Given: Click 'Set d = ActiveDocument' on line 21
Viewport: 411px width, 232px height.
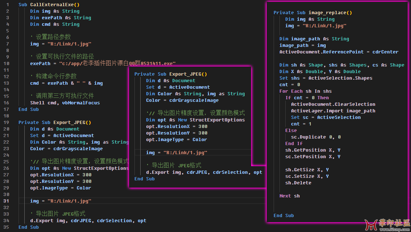Looking at the screenshot, I should coord(62,136).
